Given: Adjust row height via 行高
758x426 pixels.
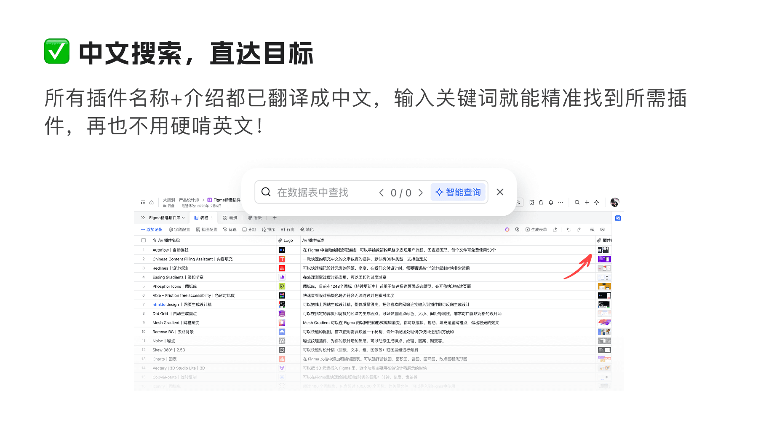Looking at the screenshot, I should pyautogui.click(x=288, y=229).
